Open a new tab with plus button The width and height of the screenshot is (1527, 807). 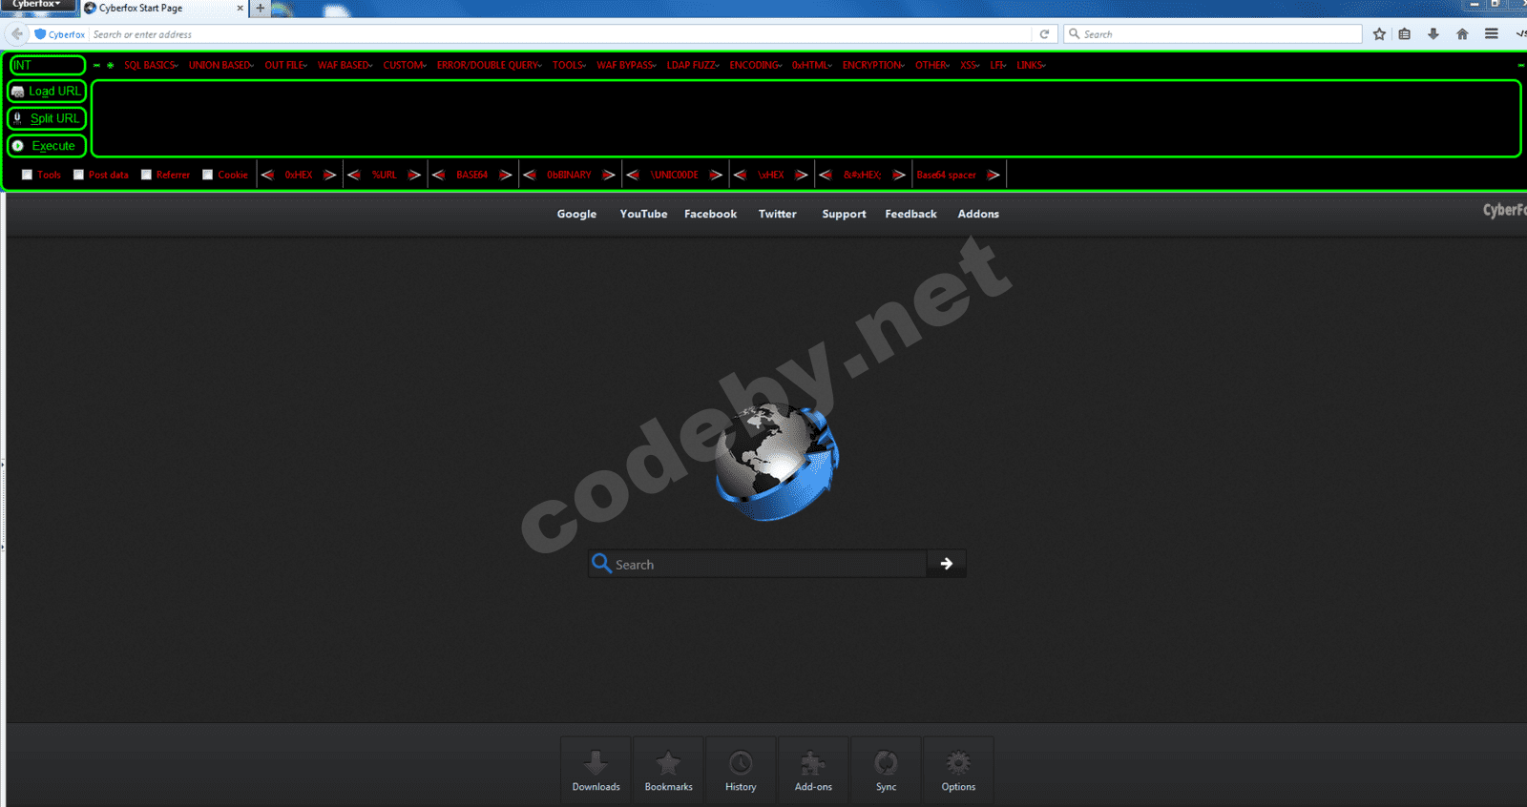tap(260, 9)
